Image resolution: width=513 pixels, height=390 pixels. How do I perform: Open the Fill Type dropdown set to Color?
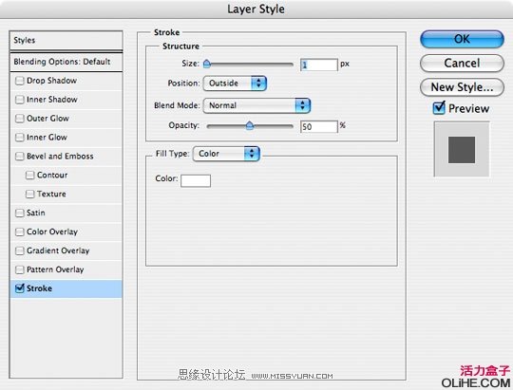coord(226,154)
